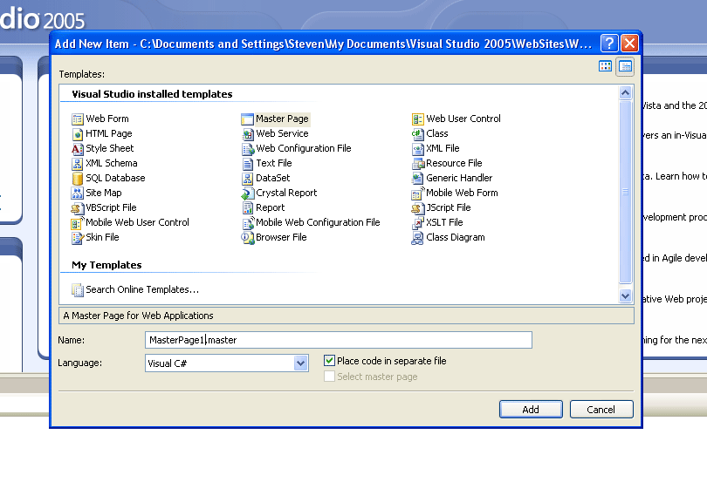Click the 'Web Configuration File' label text
The height and width of the screenshot is (482, 707).
pos(304,148)
